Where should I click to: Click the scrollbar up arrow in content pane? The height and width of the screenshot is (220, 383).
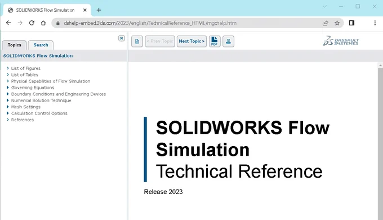click(x=380, y=65)
